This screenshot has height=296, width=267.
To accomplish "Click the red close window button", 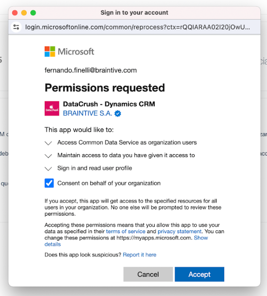I will point(15,13).
